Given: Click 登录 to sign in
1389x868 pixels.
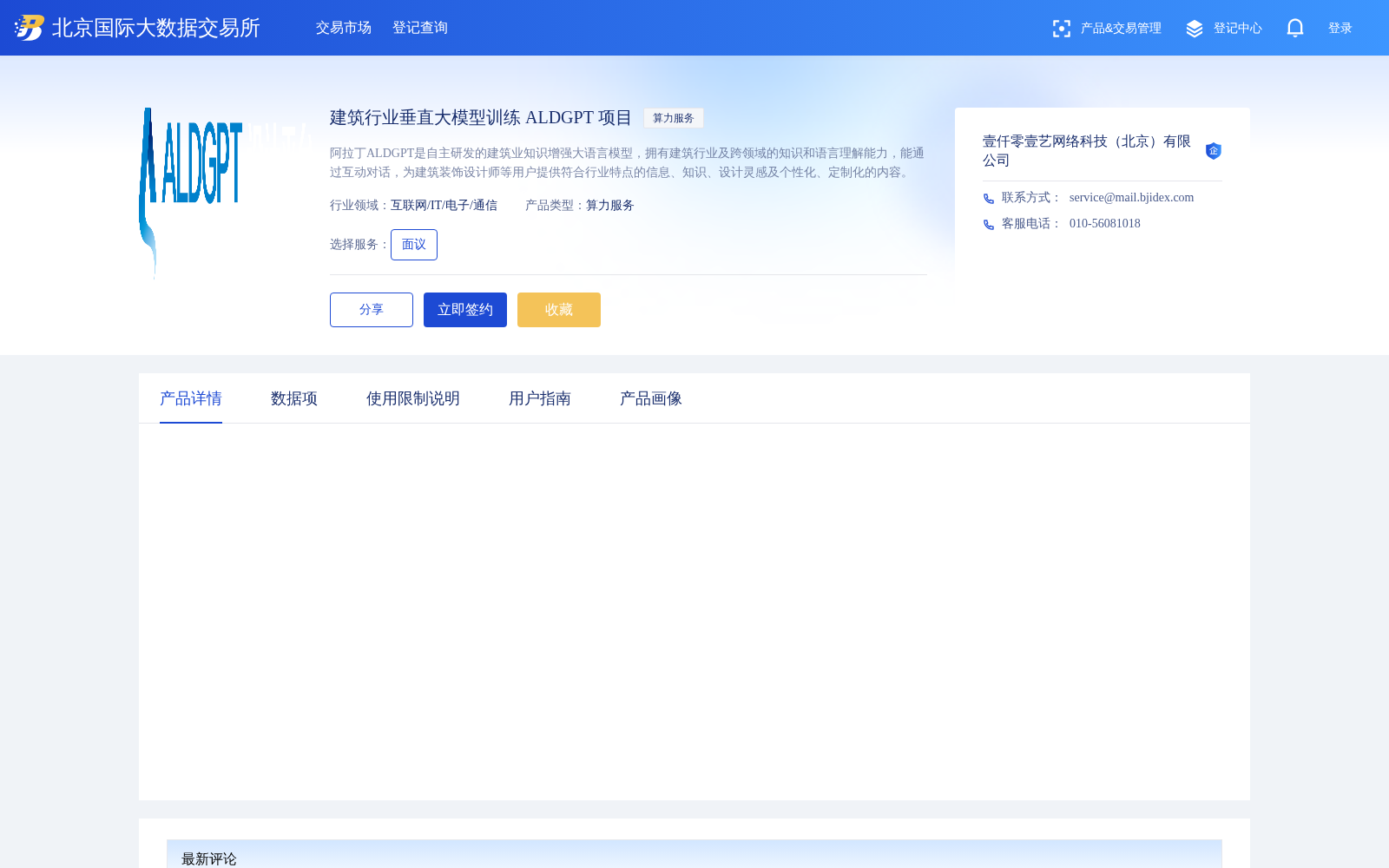Looking at the screenshot, I should tap(1340, 29).
